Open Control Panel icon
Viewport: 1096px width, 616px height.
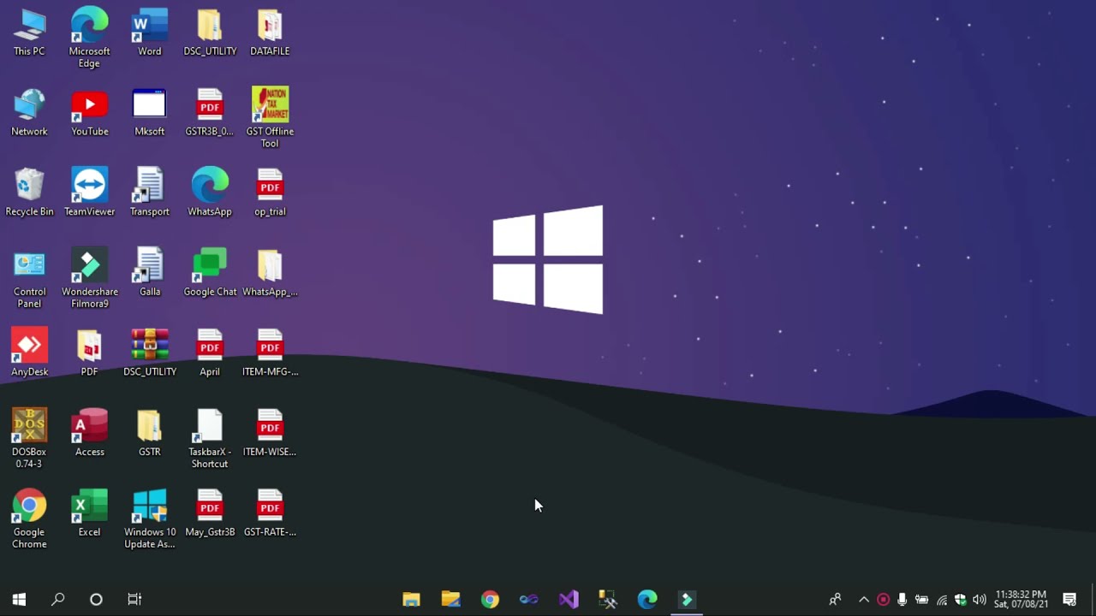29,279
